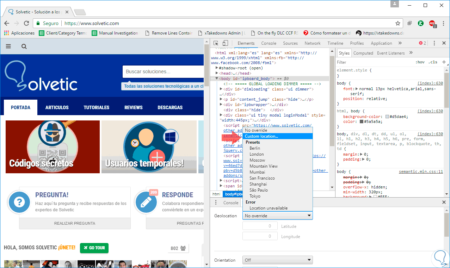The width and height of the screenshot is (450, 268).
Task: Expand the div dimloading node
Action: [221, 89]
